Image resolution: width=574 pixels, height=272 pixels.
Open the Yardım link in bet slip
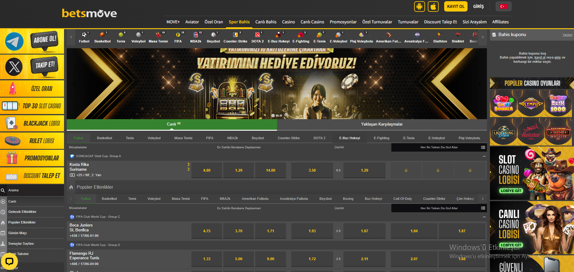point(567,35)
